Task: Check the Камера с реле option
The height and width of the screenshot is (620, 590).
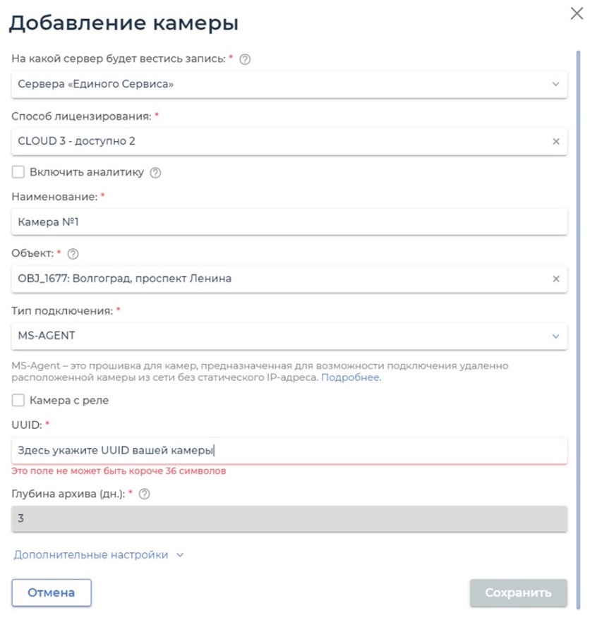Action: coord(16,400)
